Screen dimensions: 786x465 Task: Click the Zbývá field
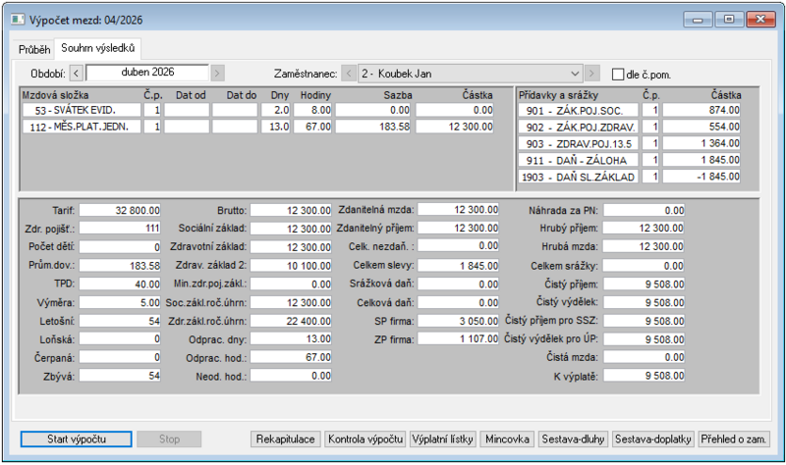120,376
